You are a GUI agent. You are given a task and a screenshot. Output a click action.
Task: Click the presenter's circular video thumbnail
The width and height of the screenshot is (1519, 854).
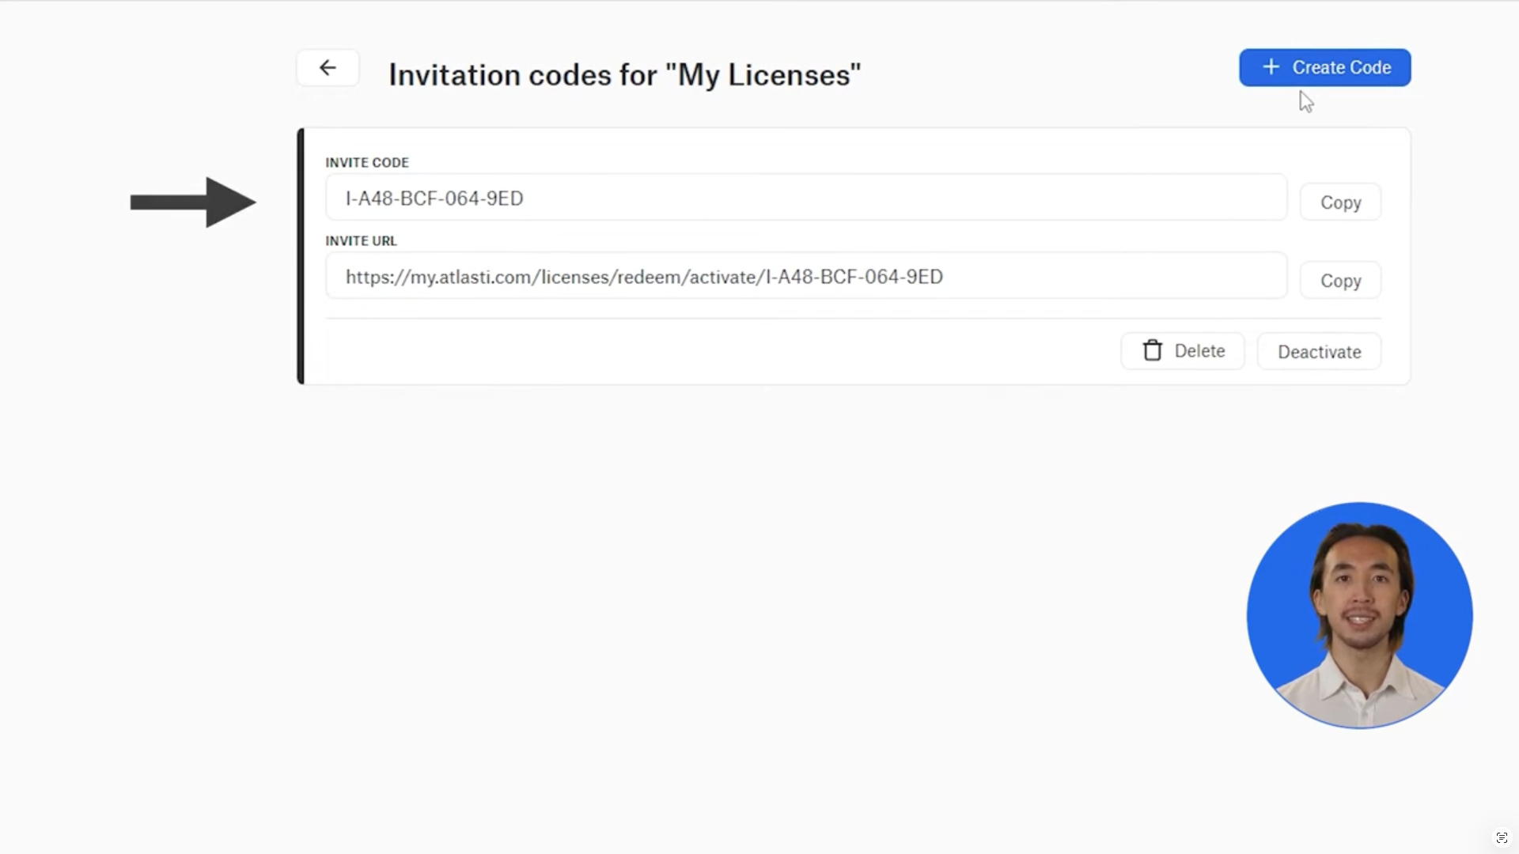(1359, 615)
